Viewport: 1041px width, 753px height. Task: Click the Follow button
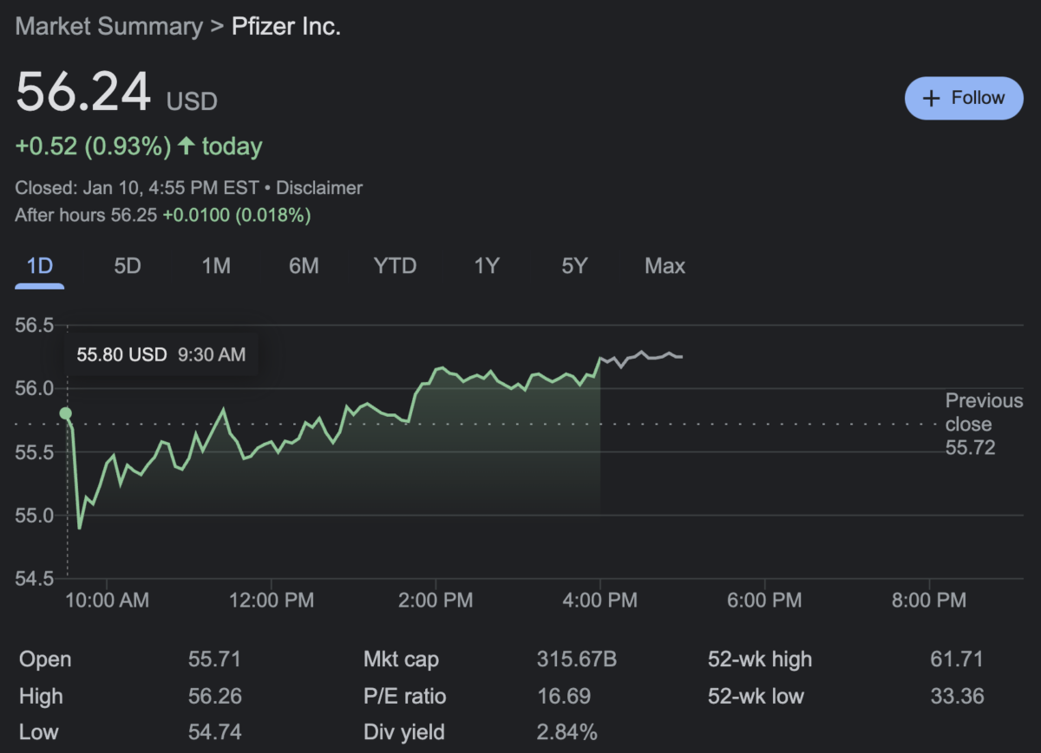pos(964,98)
